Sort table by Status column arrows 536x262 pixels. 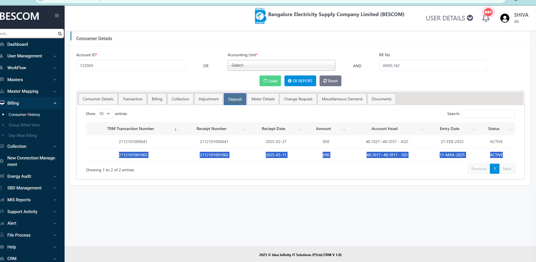tap(511, 130)
